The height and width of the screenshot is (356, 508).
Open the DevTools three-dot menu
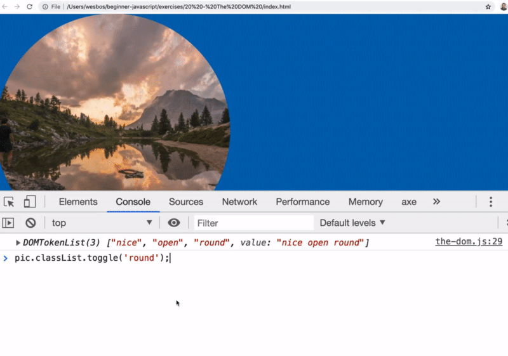coord(491,202)
